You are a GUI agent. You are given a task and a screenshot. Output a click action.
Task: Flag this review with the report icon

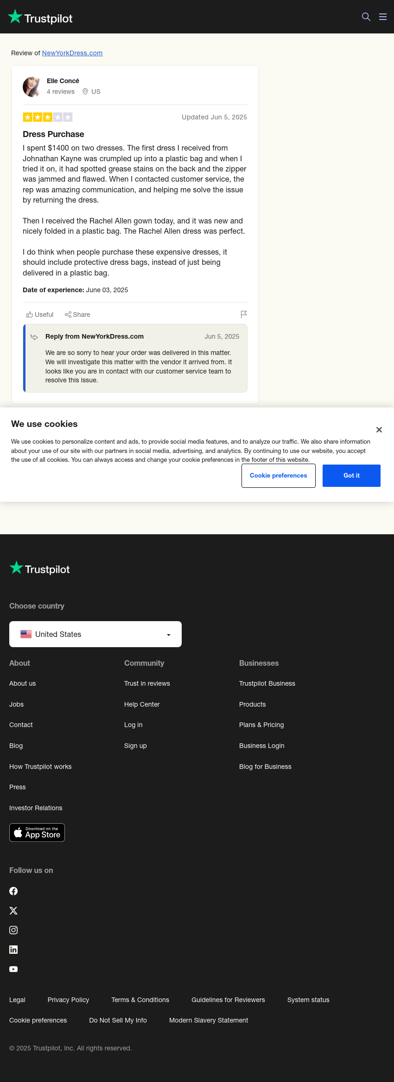[x=244, y=315]
